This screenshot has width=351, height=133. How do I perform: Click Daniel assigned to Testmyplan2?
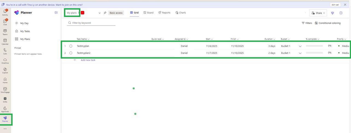click(x=184, y=53)
